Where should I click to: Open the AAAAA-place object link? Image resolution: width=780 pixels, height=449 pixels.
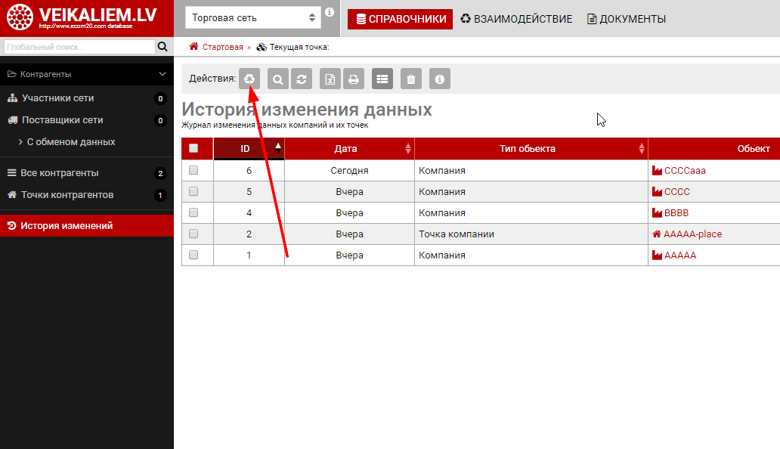(x=692, y=234)
